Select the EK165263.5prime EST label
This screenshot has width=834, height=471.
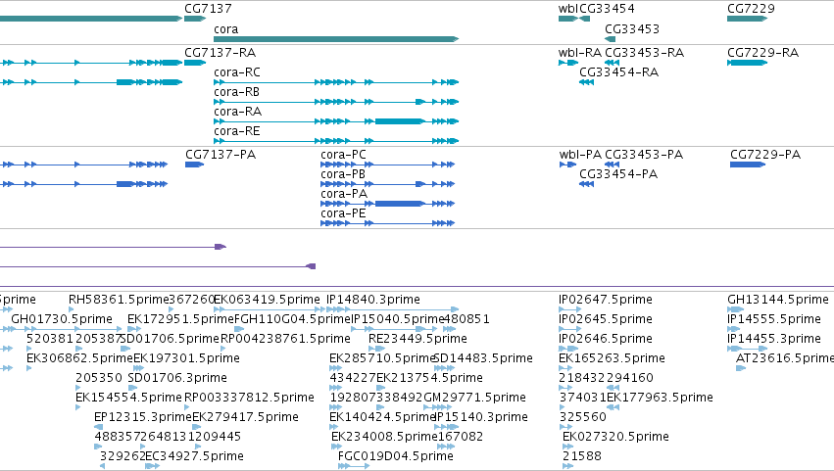(612, 358)
